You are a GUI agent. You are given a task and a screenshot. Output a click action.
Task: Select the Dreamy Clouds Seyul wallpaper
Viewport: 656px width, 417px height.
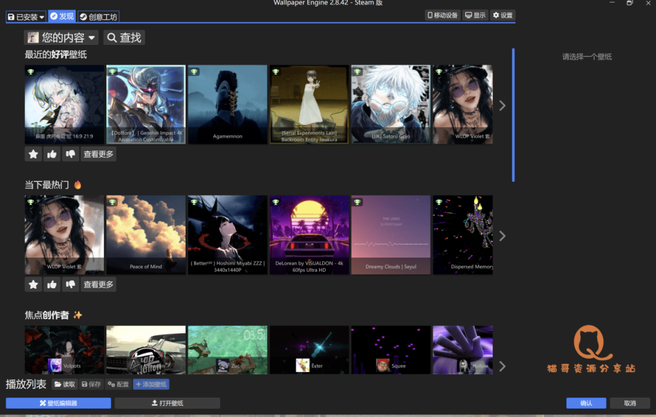pos(391,235)
